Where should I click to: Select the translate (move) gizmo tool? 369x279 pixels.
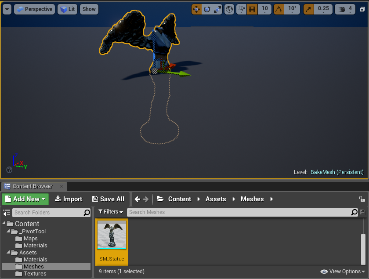[196, 9]
